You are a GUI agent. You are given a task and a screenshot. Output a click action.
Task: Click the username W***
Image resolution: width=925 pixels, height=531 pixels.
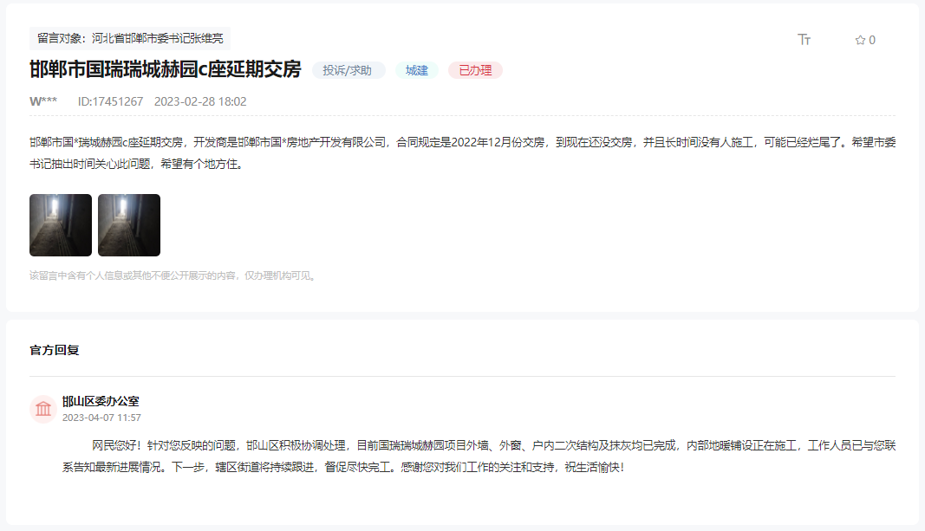(x=43, y=101)
